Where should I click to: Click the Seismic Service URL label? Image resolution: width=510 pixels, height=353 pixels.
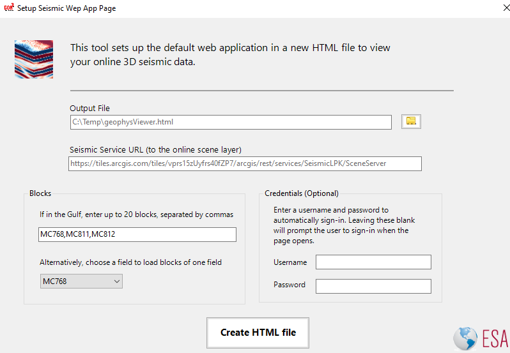[155, 150]
